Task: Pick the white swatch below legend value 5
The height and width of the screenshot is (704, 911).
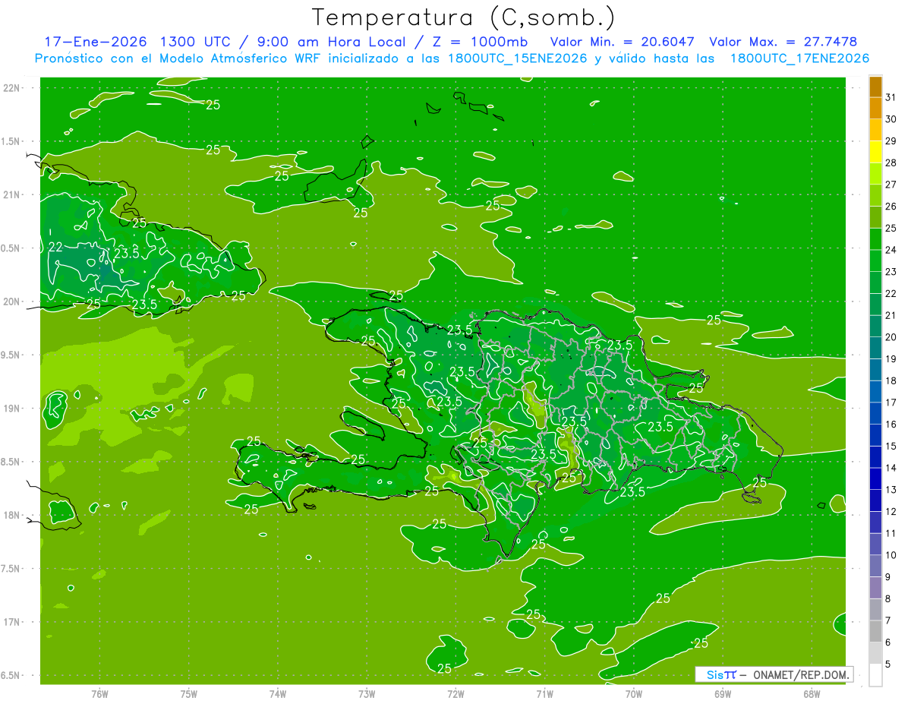Action: point(875,674)
